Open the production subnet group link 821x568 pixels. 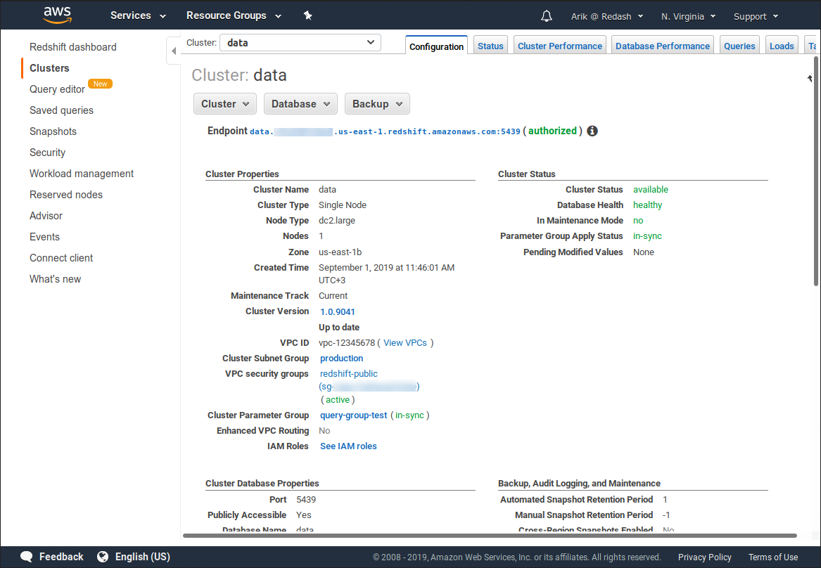pos(341,359)
